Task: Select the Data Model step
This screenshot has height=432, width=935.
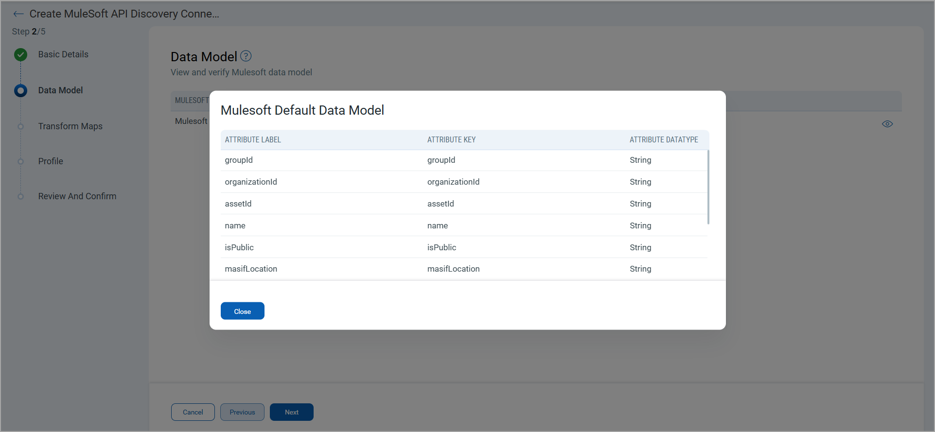Action: pyautogui.click(x=60, y=90)
